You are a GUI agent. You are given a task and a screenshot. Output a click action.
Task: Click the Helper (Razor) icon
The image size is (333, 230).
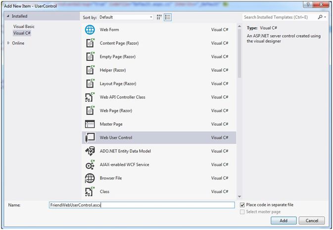(90, 70)
